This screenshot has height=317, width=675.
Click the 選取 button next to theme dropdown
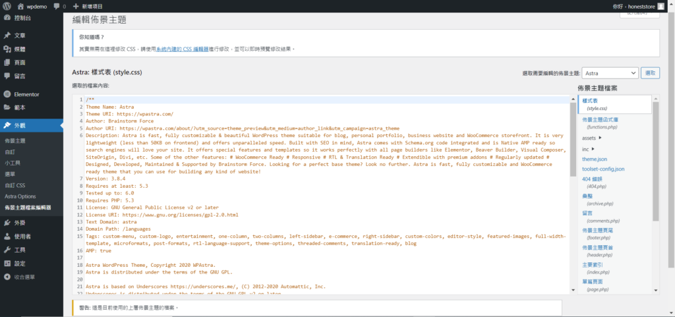click(650, 72)
